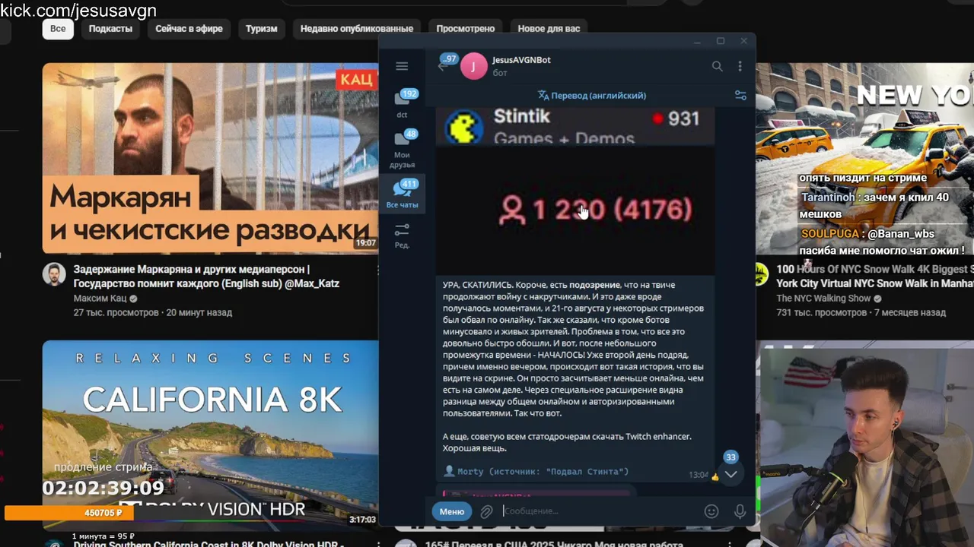Click the JesusAVGNBot chat title

(521, 60)
